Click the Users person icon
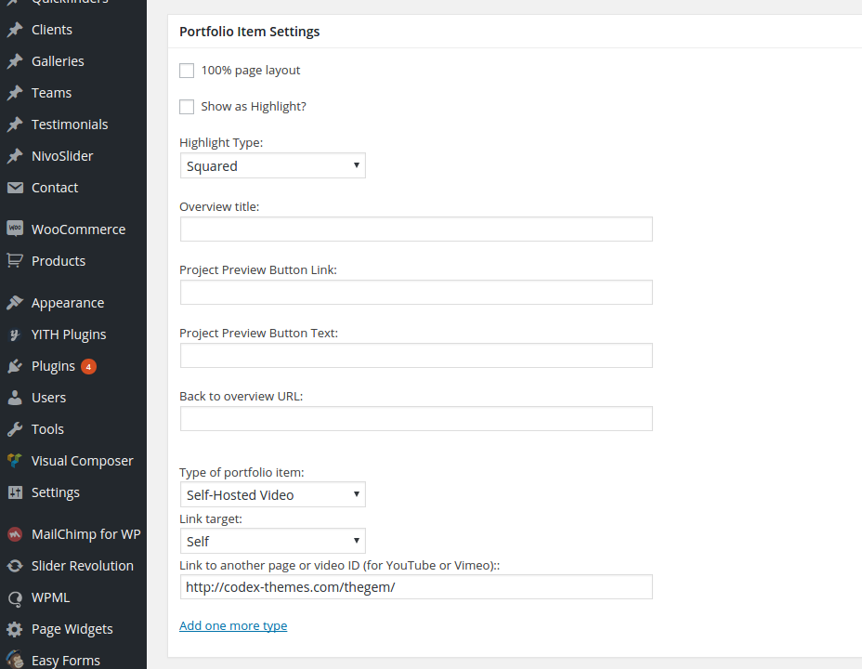 (15, 398)
